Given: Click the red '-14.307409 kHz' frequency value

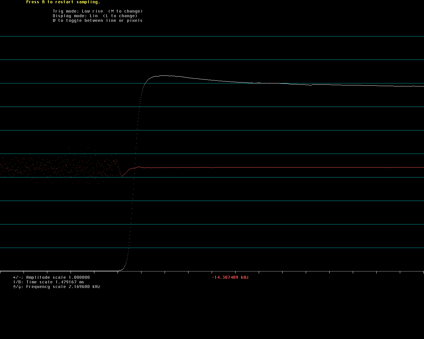Looking at the screenshot, I should click(x=230, y=277).
